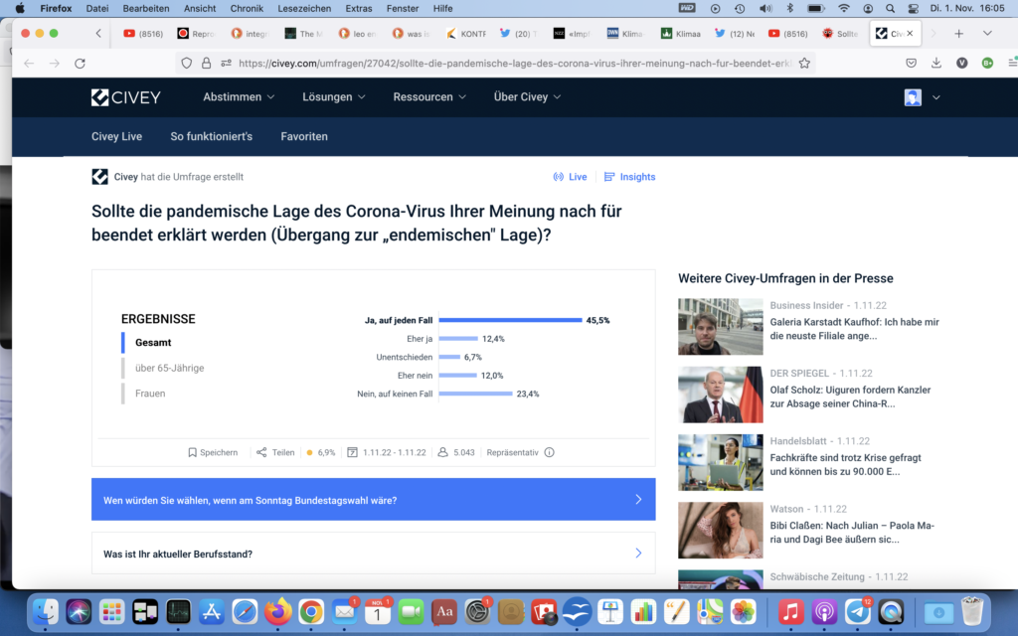Open the Ressourcen dropdown menu
This screenshot has width=1018, height=636.
(428, 97)
